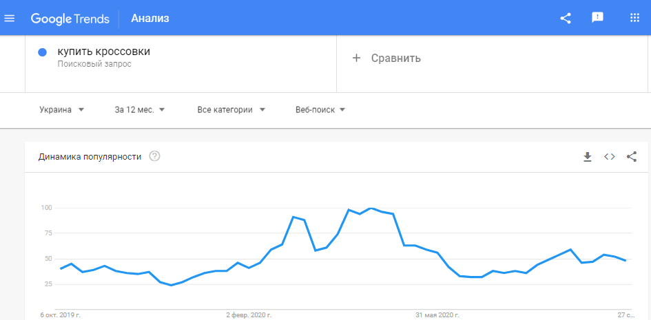Select the Анализ header tab
The width and height of the screenshot is (651, 320).
click(x=150, y=19)
